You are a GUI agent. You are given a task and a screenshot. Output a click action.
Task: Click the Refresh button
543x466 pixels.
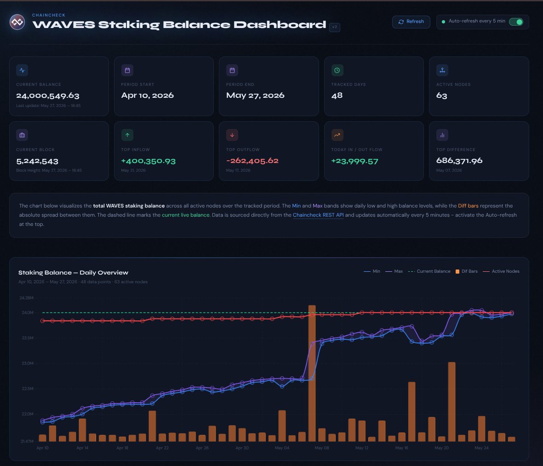[411, 22]
